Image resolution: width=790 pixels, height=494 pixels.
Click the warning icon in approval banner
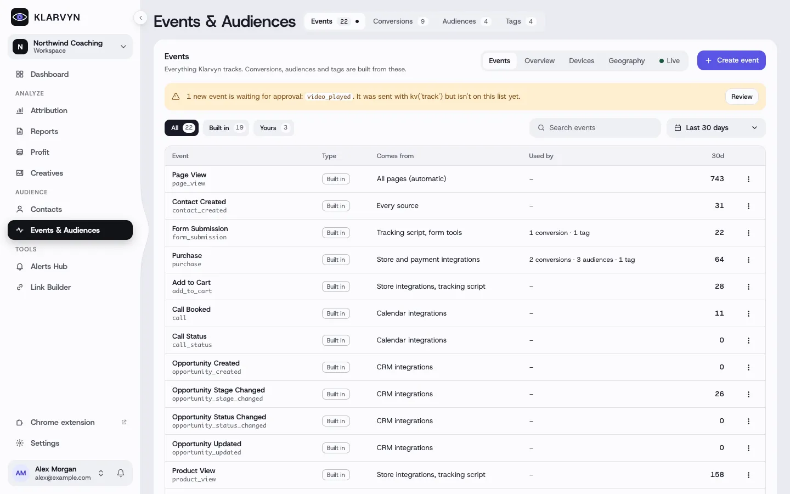point(176,97)
